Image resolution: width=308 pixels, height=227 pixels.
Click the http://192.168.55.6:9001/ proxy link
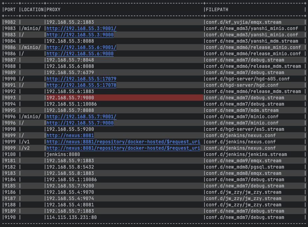click(81, 47)
